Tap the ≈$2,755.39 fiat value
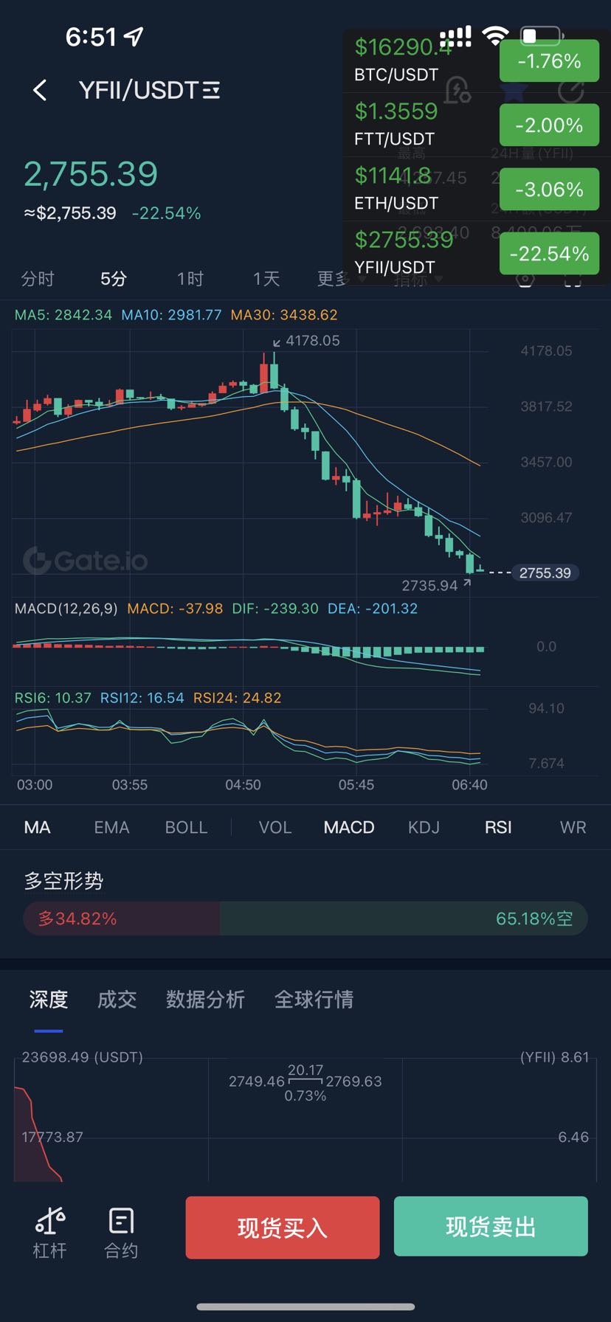Viewport: 611px width, 1322px height. [x=70, y=213]
